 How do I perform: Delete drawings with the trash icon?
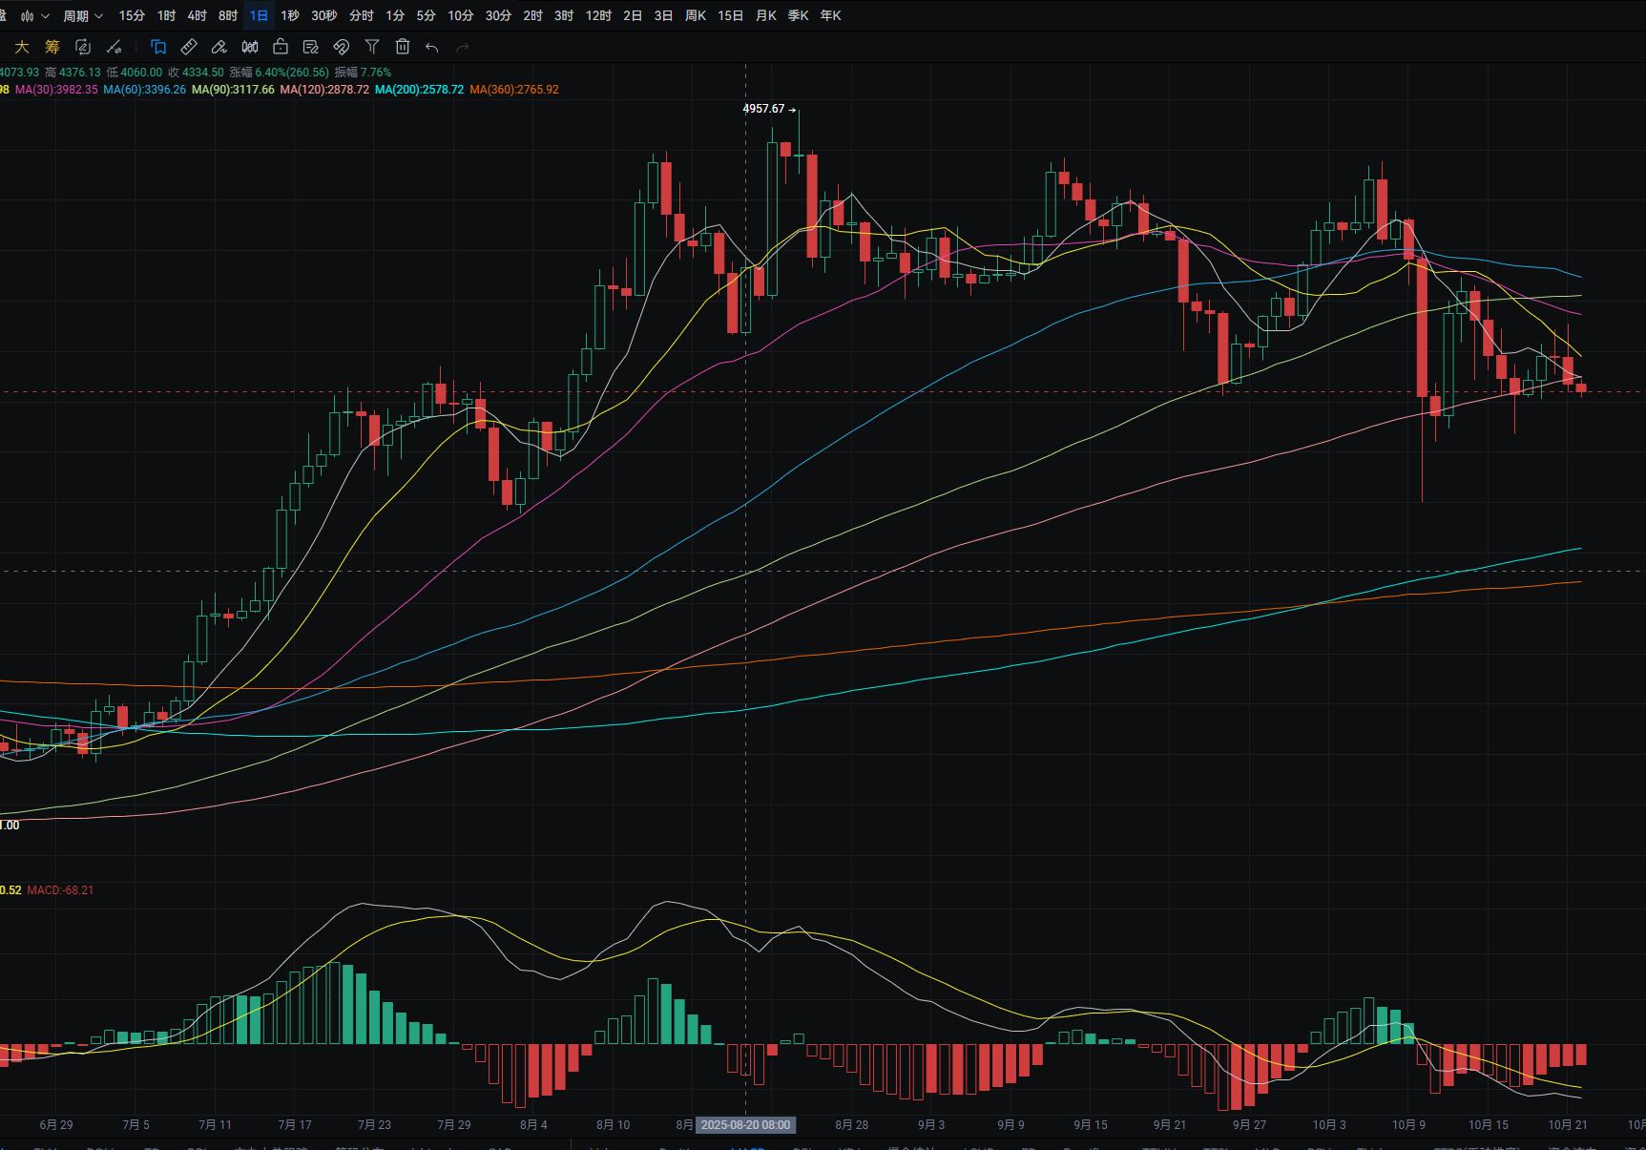click(403, 47)
